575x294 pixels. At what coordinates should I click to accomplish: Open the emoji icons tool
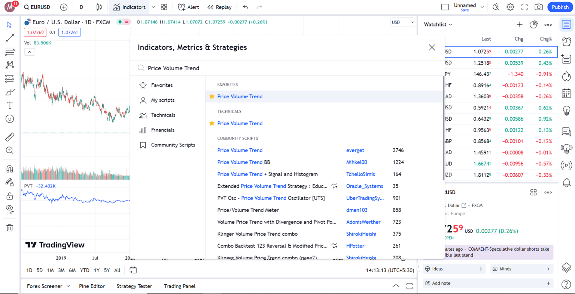pyautogui.click(x=10, y=119)
